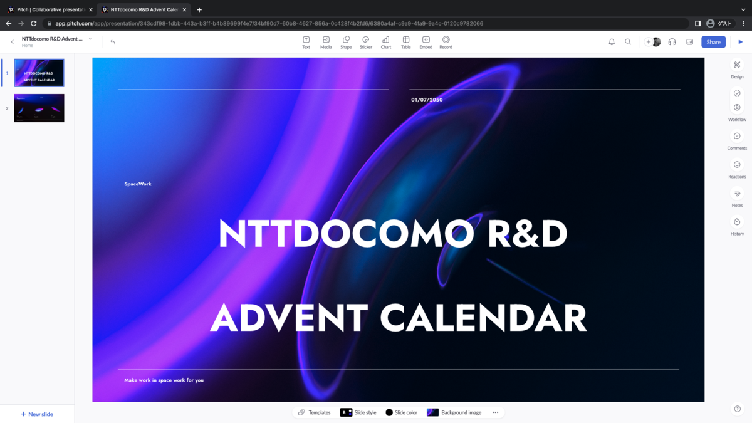Open version History
This screenshot has height=423, width=752.
(737, 226)
